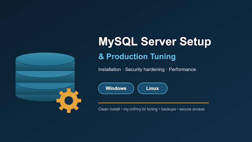The width and height of the screenshot is (252, 142).
Task: Click the word 'Installation'
Action: (110, 69)
